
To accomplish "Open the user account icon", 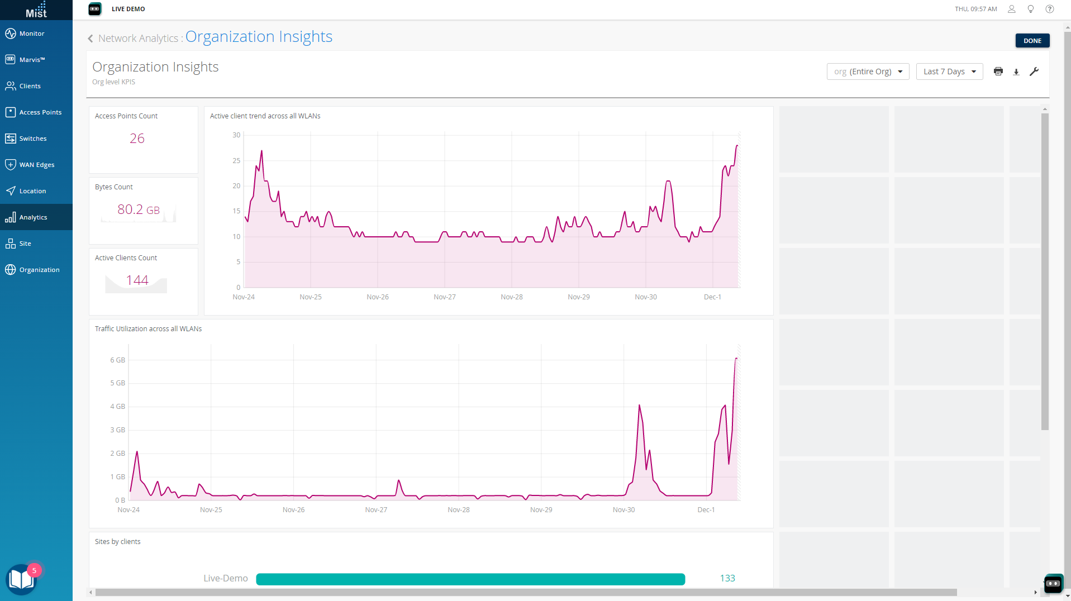I will [x=1012, y=9].
